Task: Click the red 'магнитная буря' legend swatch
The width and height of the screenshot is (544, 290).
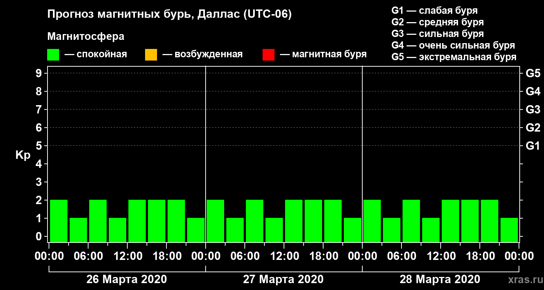Action: (x=268, y=55)
